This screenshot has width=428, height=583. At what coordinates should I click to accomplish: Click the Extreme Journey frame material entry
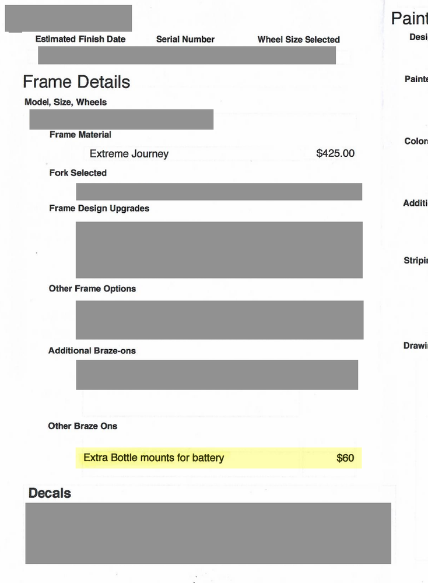129,154
